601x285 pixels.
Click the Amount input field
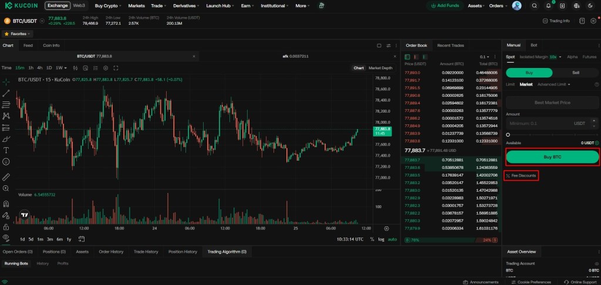(552, 123)
